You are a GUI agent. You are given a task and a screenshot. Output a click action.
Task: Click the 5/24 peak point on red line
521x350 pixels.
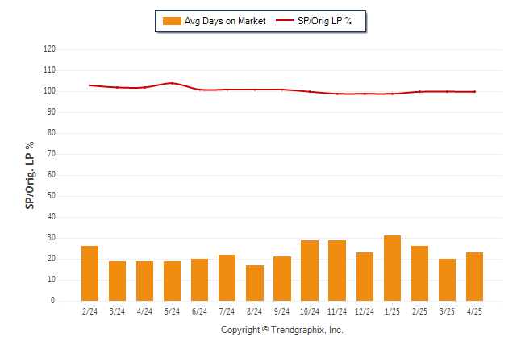172,83
